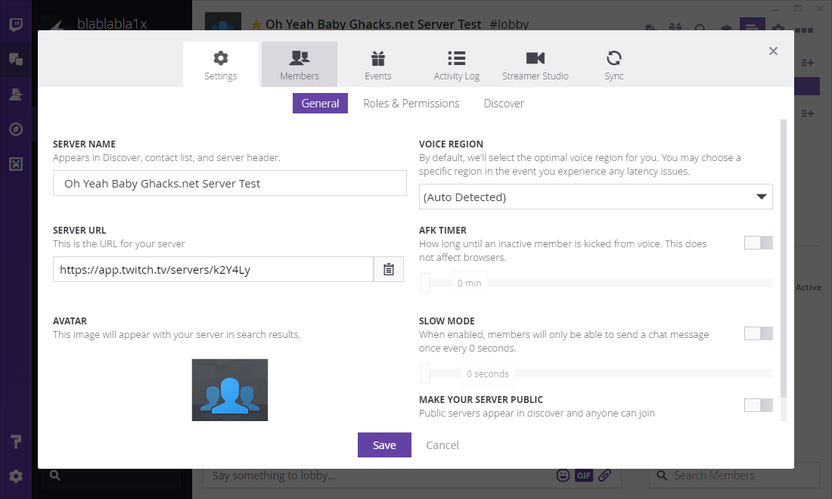Open emoji picker in lobby chat box

coord(563,475)
